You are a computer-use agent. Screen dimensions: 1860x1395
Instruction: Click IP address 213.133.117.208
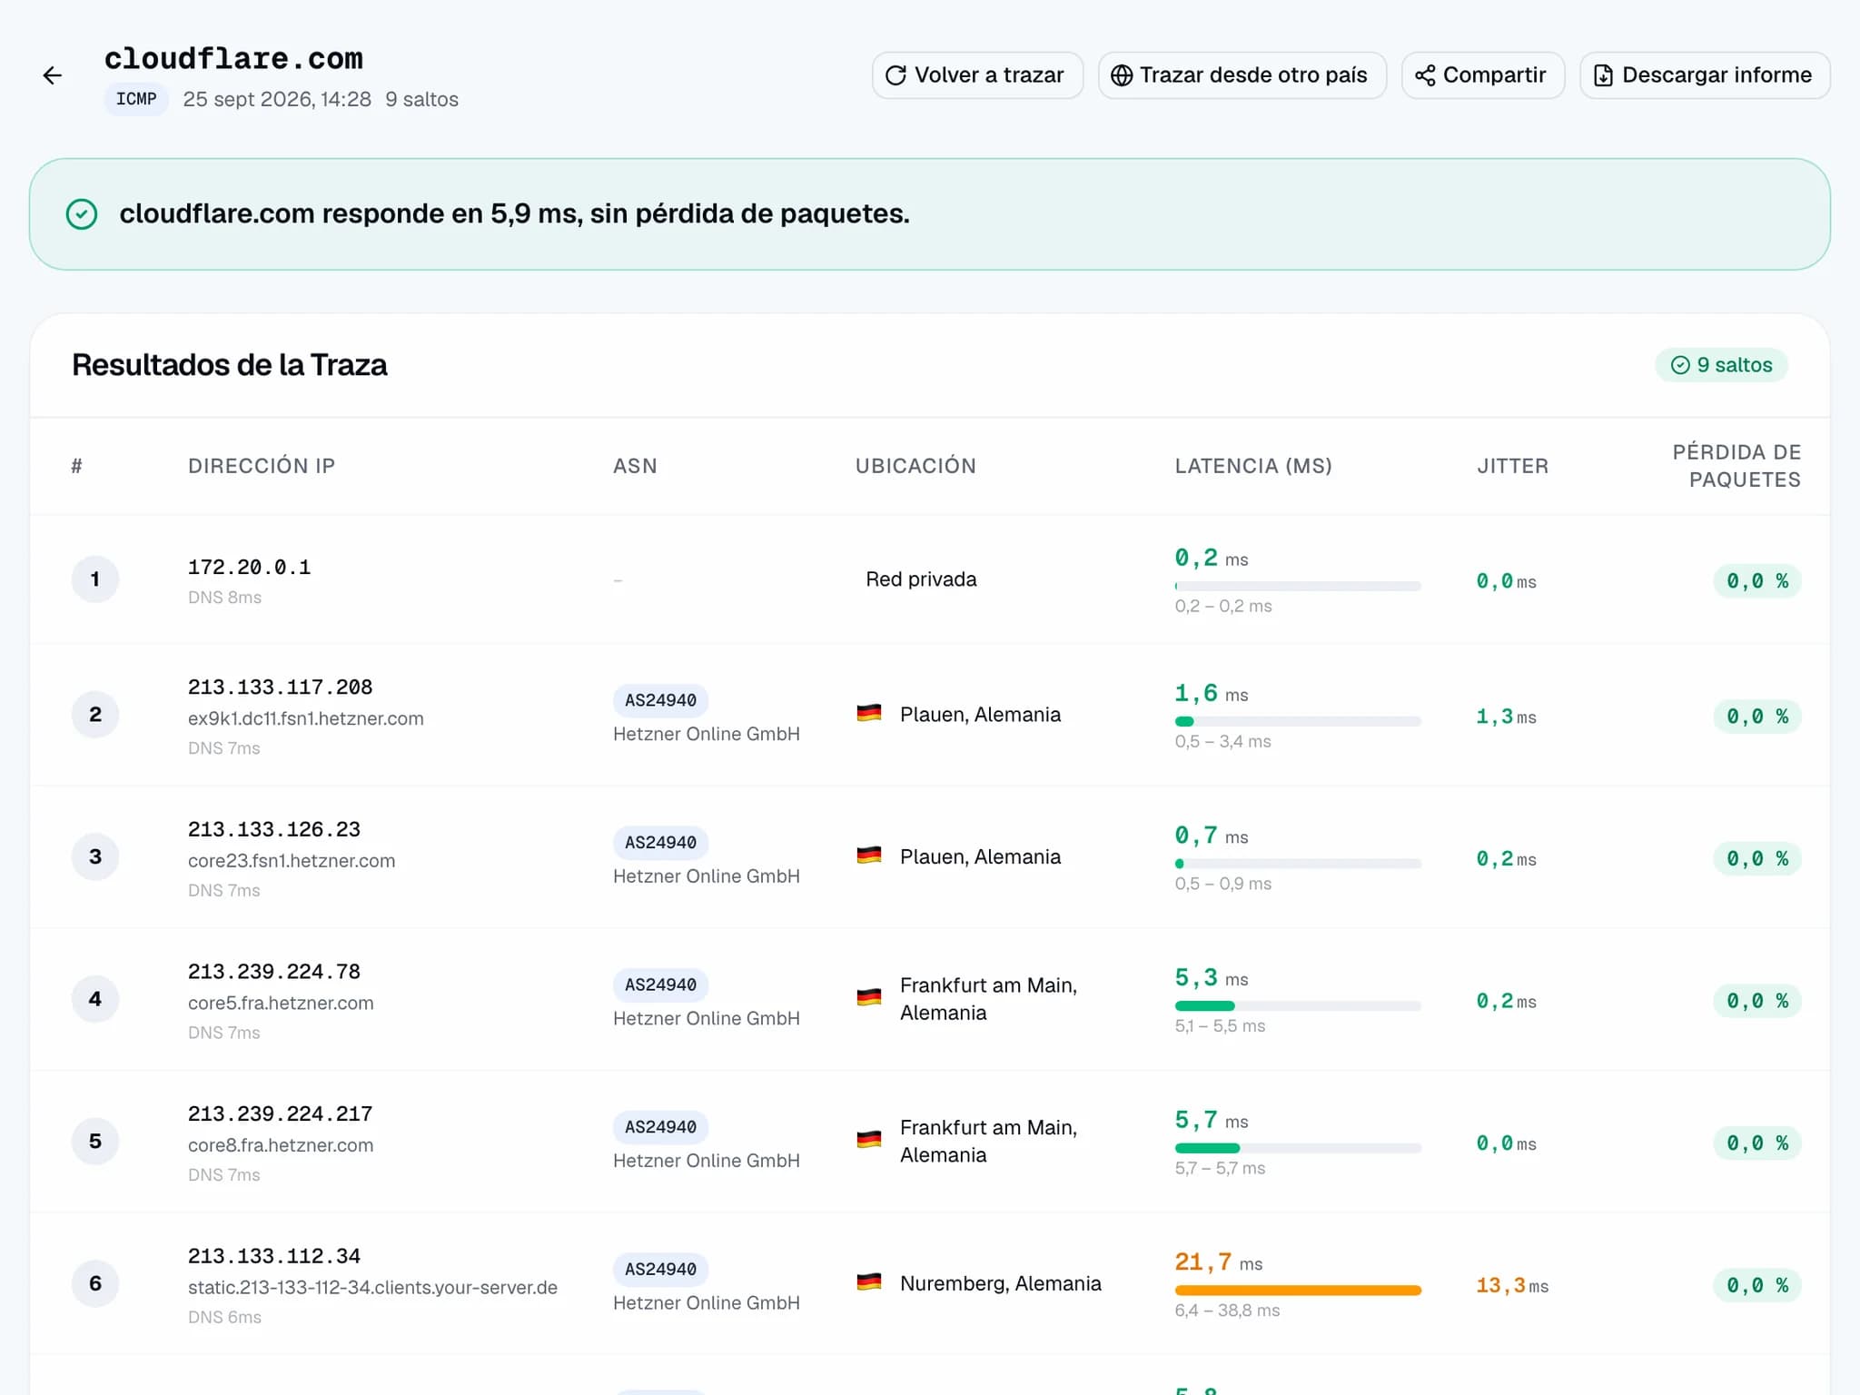click(280, 688)
